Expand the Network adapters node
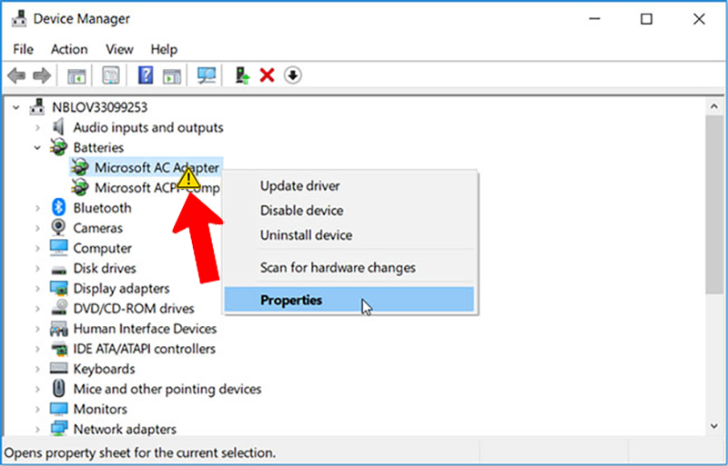728x466 pixels. coord(37,429)
